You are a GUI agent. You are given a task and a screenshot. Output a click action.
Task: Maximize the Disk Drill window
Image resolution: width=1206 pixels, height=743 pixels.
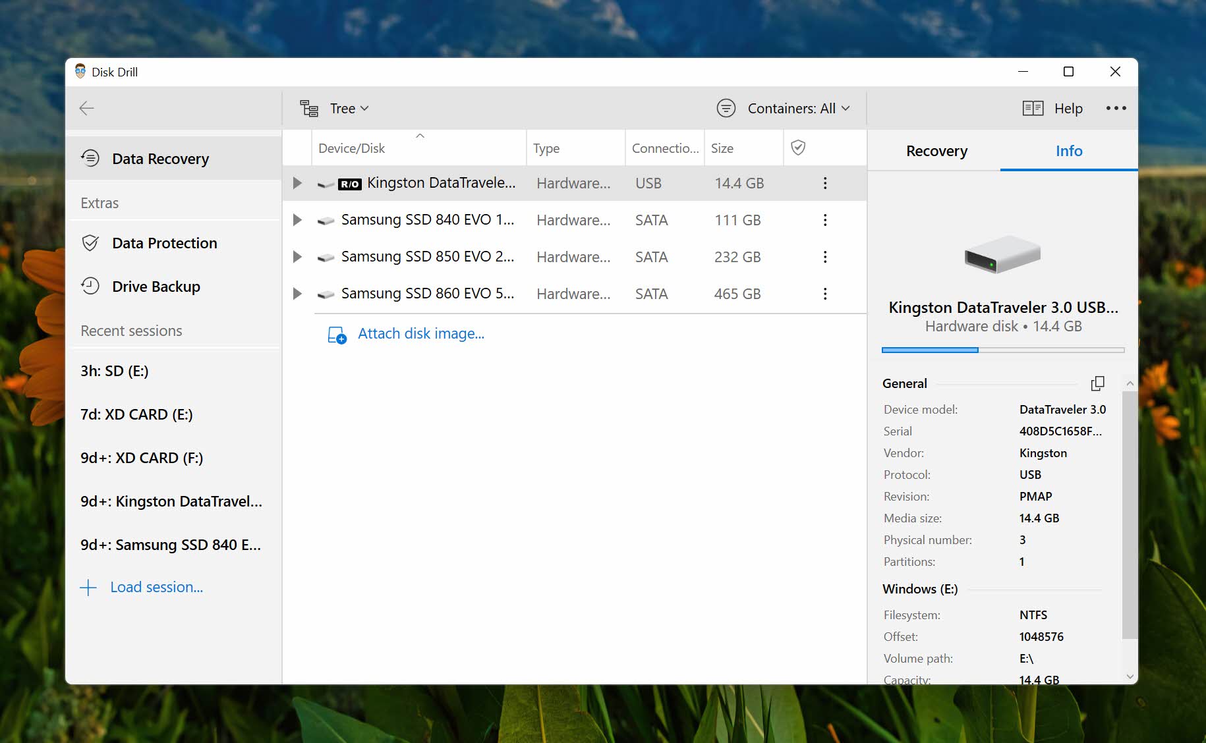[x=1068, y=72]
